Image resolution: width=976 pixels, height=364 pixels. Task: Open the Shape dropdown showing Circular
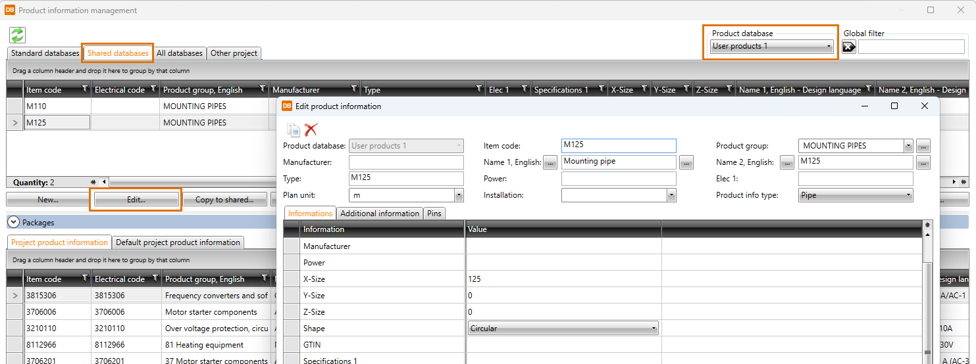653,329
